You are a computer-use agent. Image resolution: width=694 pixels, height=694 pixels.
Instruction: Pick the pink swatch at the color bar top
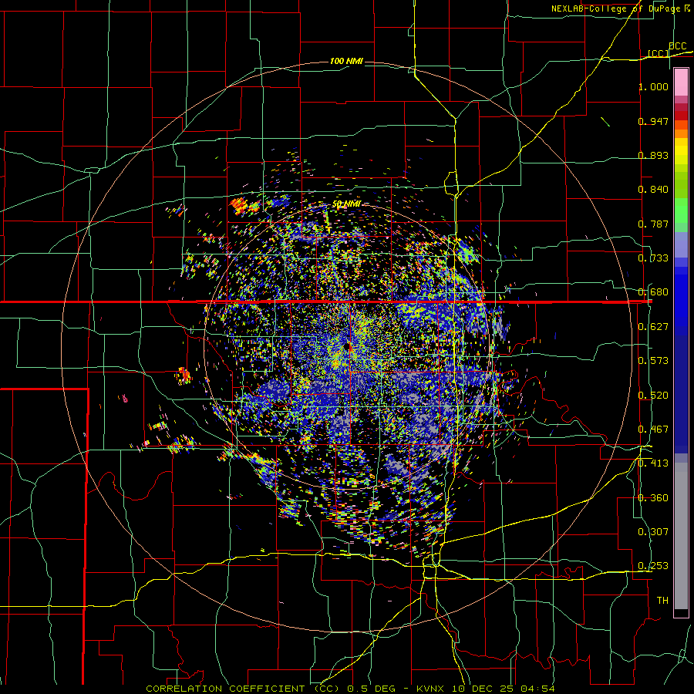[681, 82]
